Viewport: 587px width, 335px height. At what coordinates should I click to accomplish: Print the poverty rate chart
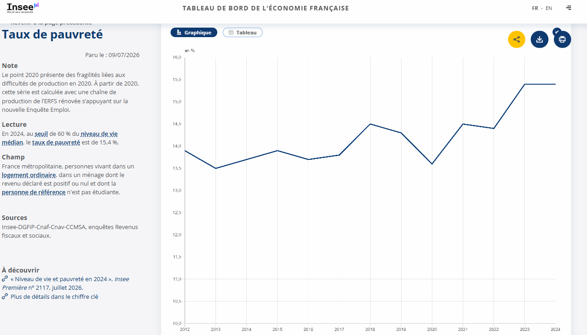[563, 39]
